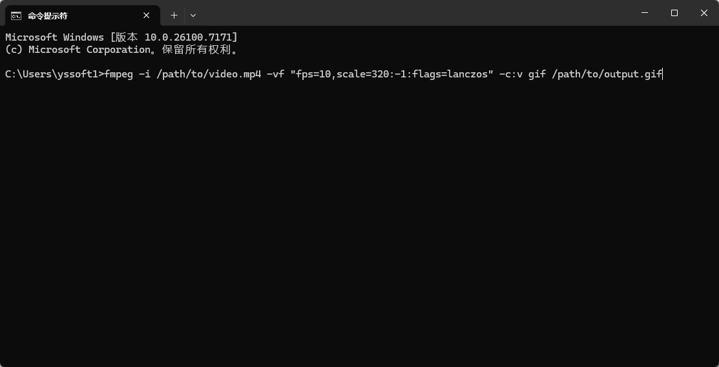Expand the new tab profile dropdown chevron
The image size is (719, 367).
pos(193,15)
